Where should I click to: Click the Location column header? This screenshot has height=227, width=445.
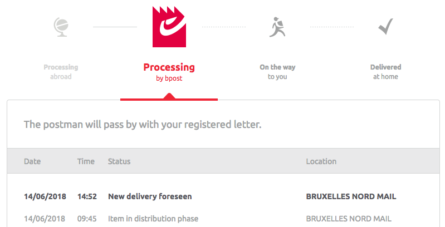tap(321, 161)
